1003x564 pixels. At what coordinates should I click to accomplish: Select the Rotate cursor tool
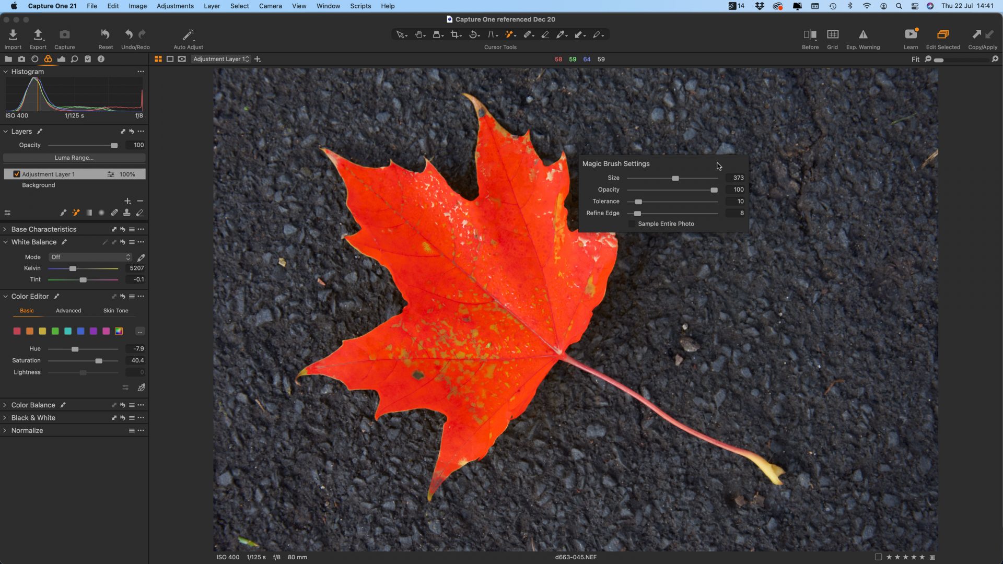pos(473,34)
